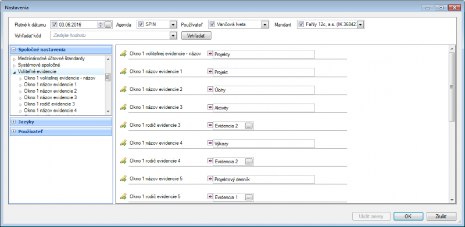Open the Vyhľadať kód dropdown arrow

[x=173, y=36]
